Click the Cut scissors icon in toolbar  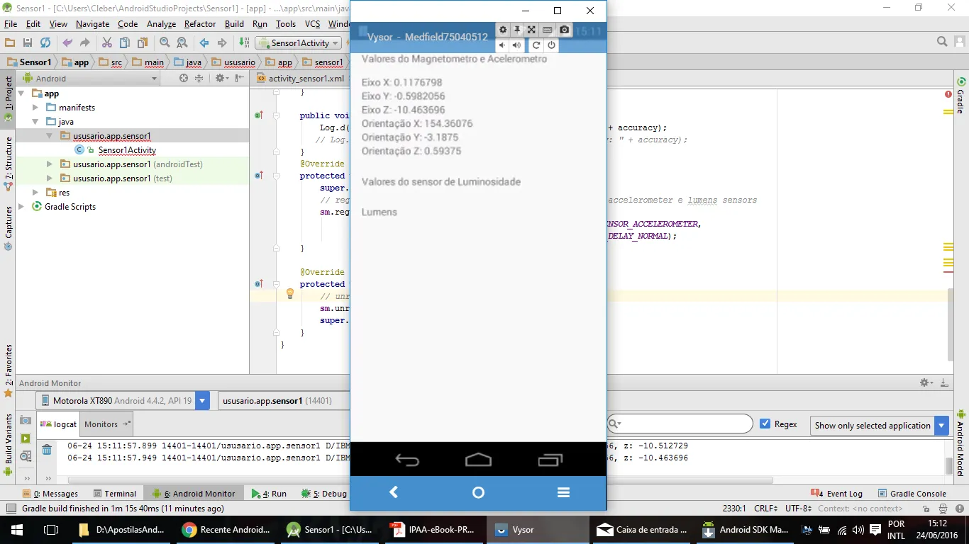tap(107, 43)
